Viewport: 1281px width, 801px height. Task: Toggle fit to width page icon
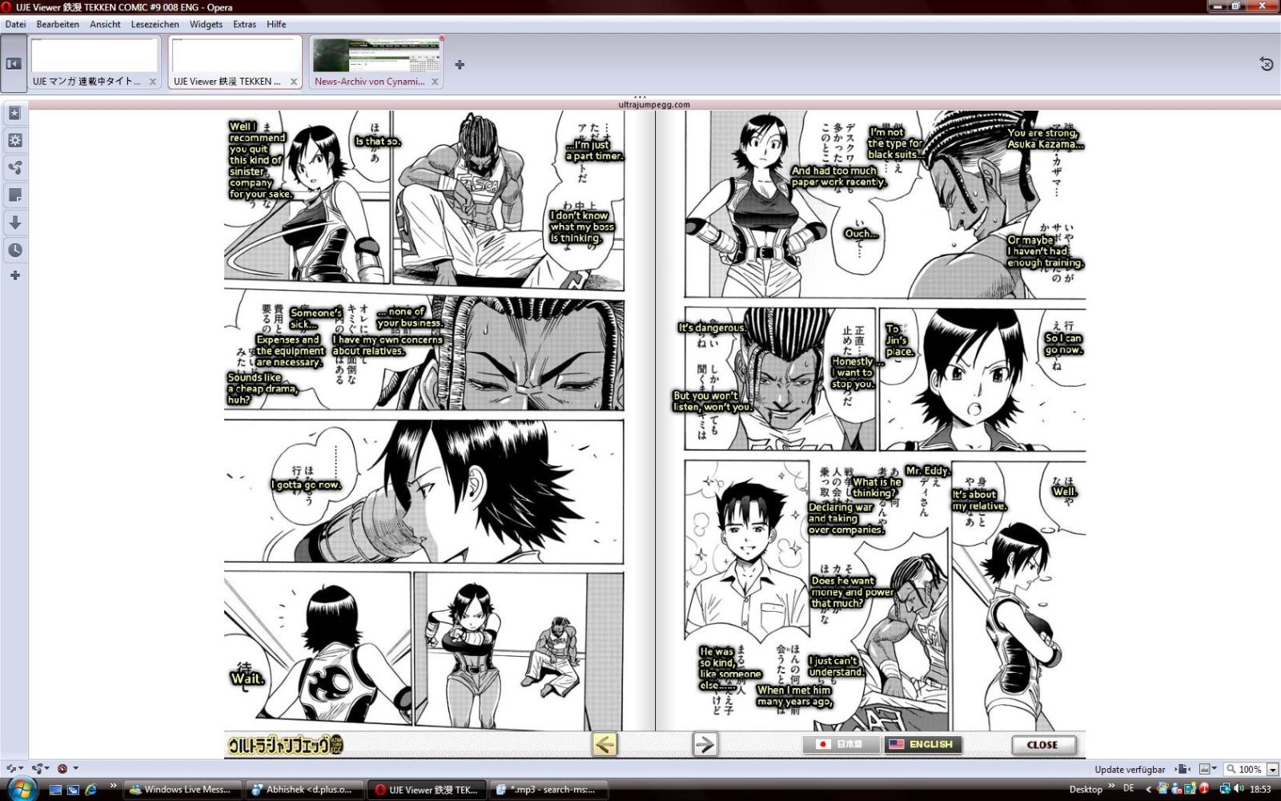tap(1184, 769)
